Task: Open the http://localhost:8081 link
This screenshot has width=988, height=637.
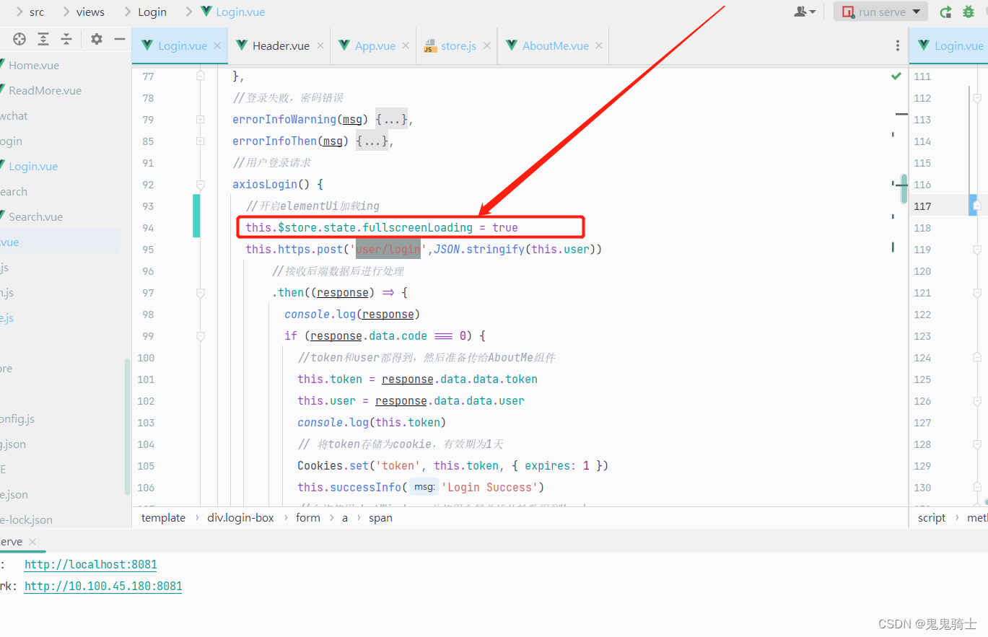Action: click(x=90, y=564)
